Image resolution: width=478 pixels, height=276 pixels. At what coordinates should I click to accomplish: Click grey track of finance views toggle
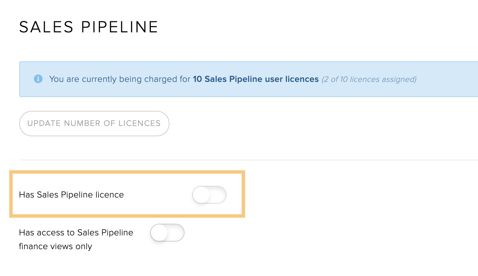176,233
